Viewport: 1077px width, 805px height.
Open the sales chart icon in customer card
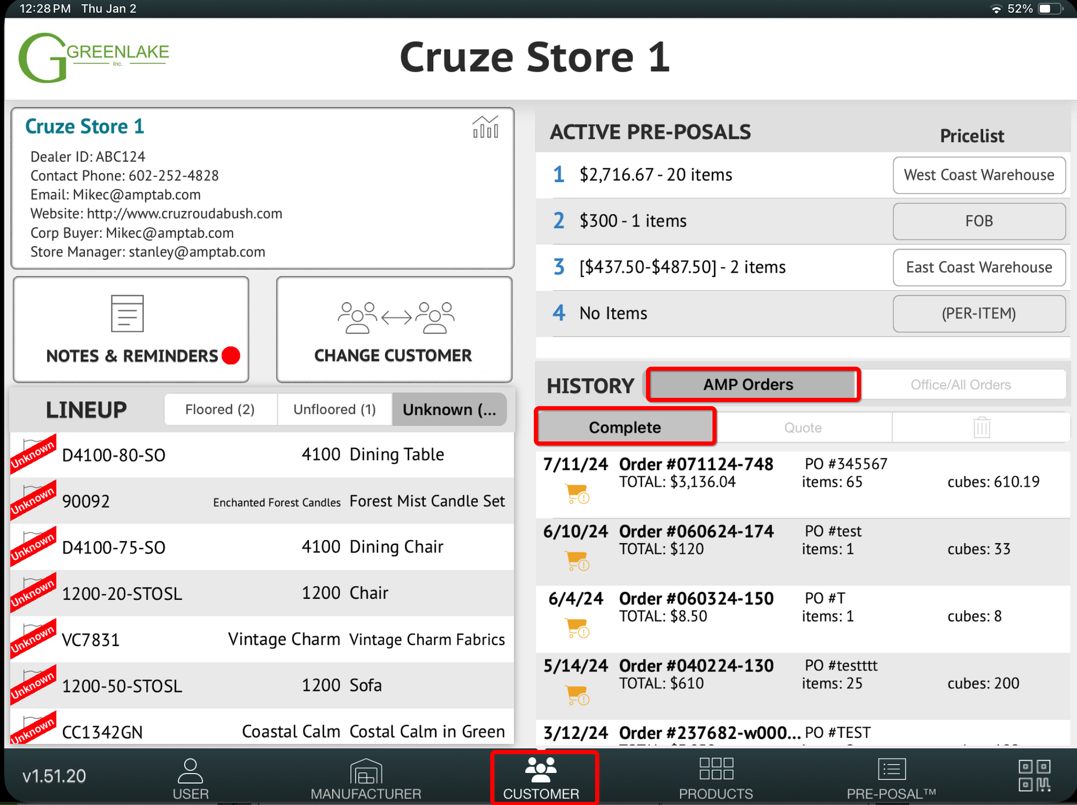pyautogui.click(x=485, y=127)
